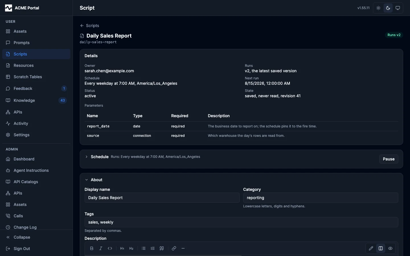The width and height of the screenshot is (410, 256).
Task: Collapse the About section
Action: (87, 180)
